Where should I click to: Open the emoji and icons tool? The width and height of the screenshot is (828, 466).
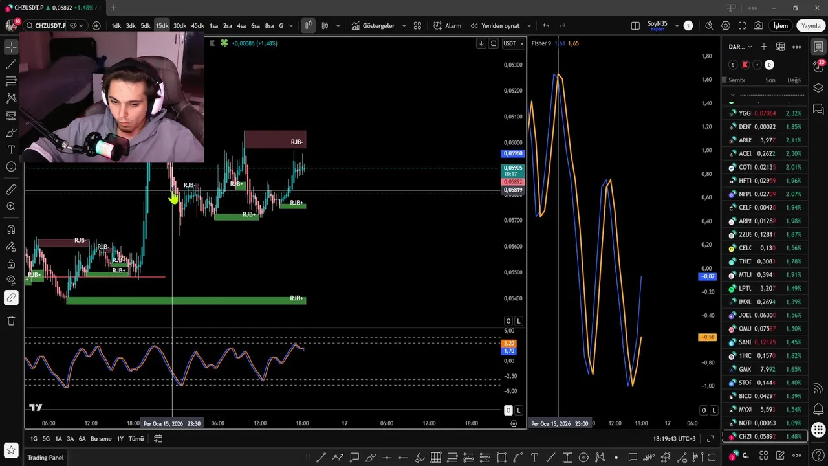[11, 167]
